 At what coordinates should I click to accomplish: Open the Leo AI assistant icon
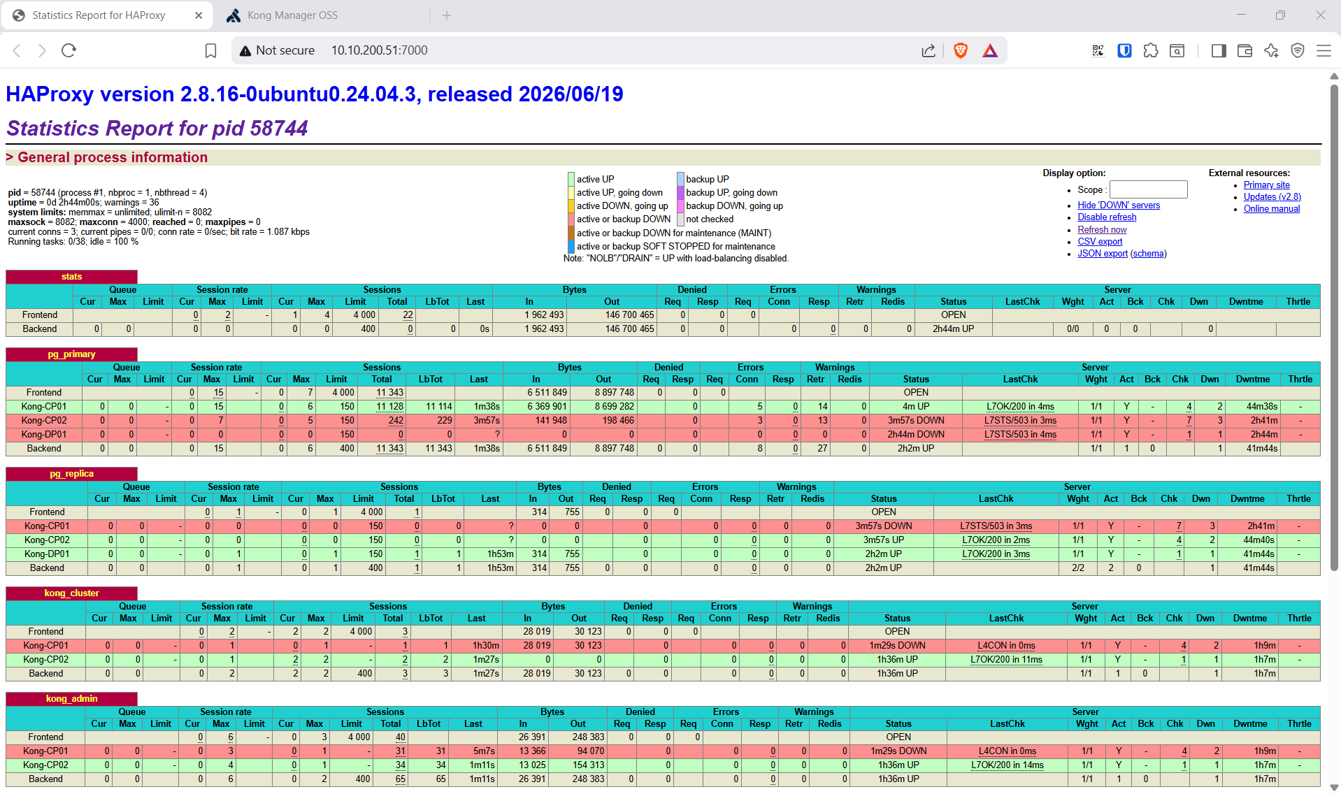(x=1271, y=50)
